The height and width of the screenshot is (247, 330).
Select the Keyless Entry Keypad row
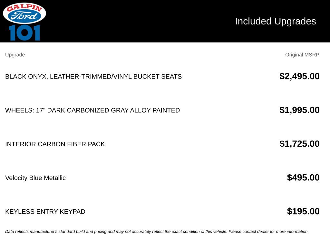coord(162,212)
